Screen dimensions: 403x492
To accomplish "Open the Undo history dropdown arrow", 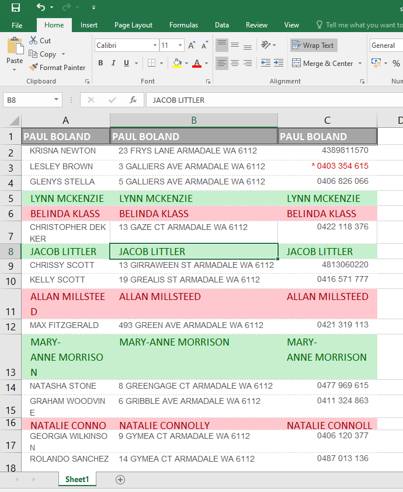I will [51, 7].
